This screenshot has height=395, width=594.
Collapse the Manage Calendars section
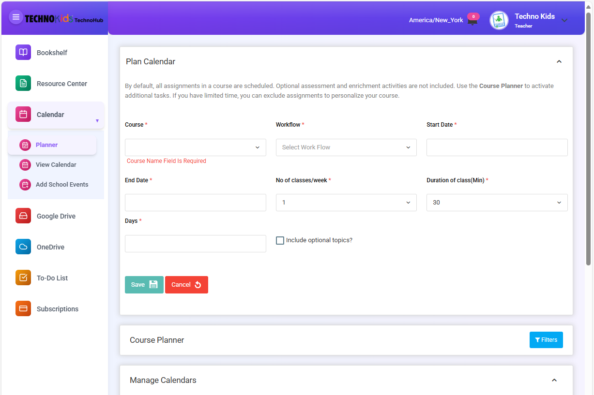tap(554, 380)
